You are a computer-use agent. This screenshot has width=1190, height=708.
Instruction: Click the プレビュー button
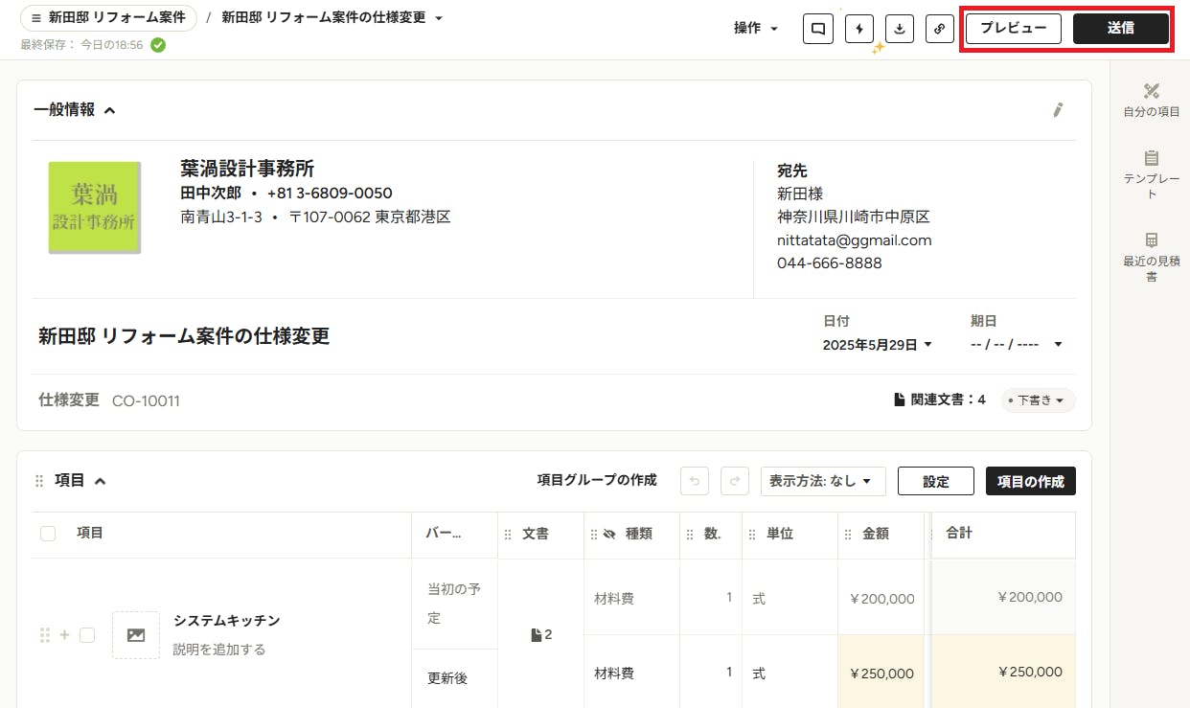pos(1013,29)
